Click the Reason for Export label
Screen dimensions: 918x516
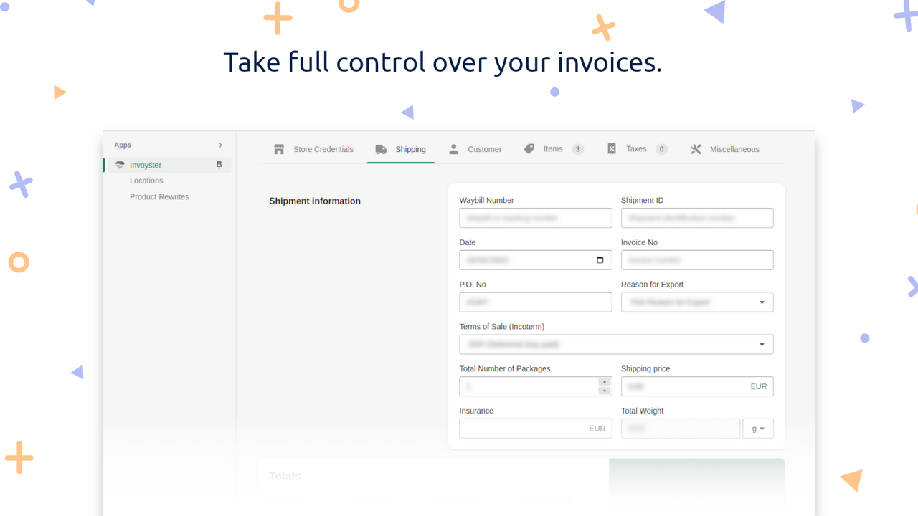click(653, 285)
